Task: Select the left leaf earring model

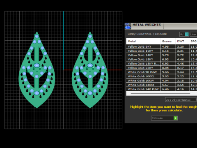Action: click(x=37, y=70)
